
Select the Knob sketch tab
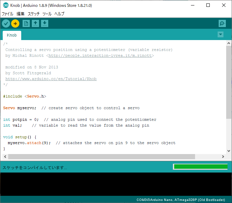pyautogui.click(x=12, y=35)
